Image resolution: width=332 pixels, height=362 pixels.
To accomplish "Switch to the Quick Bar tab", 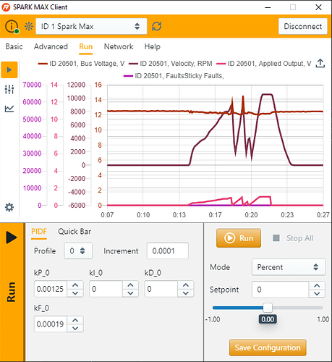I will (x=75, y=232).
